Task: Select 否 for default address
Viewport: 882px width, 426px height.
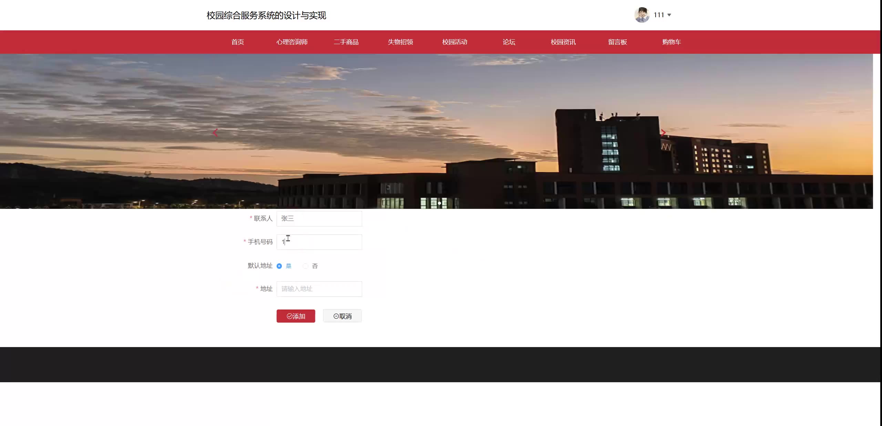Action: [306, 266]
